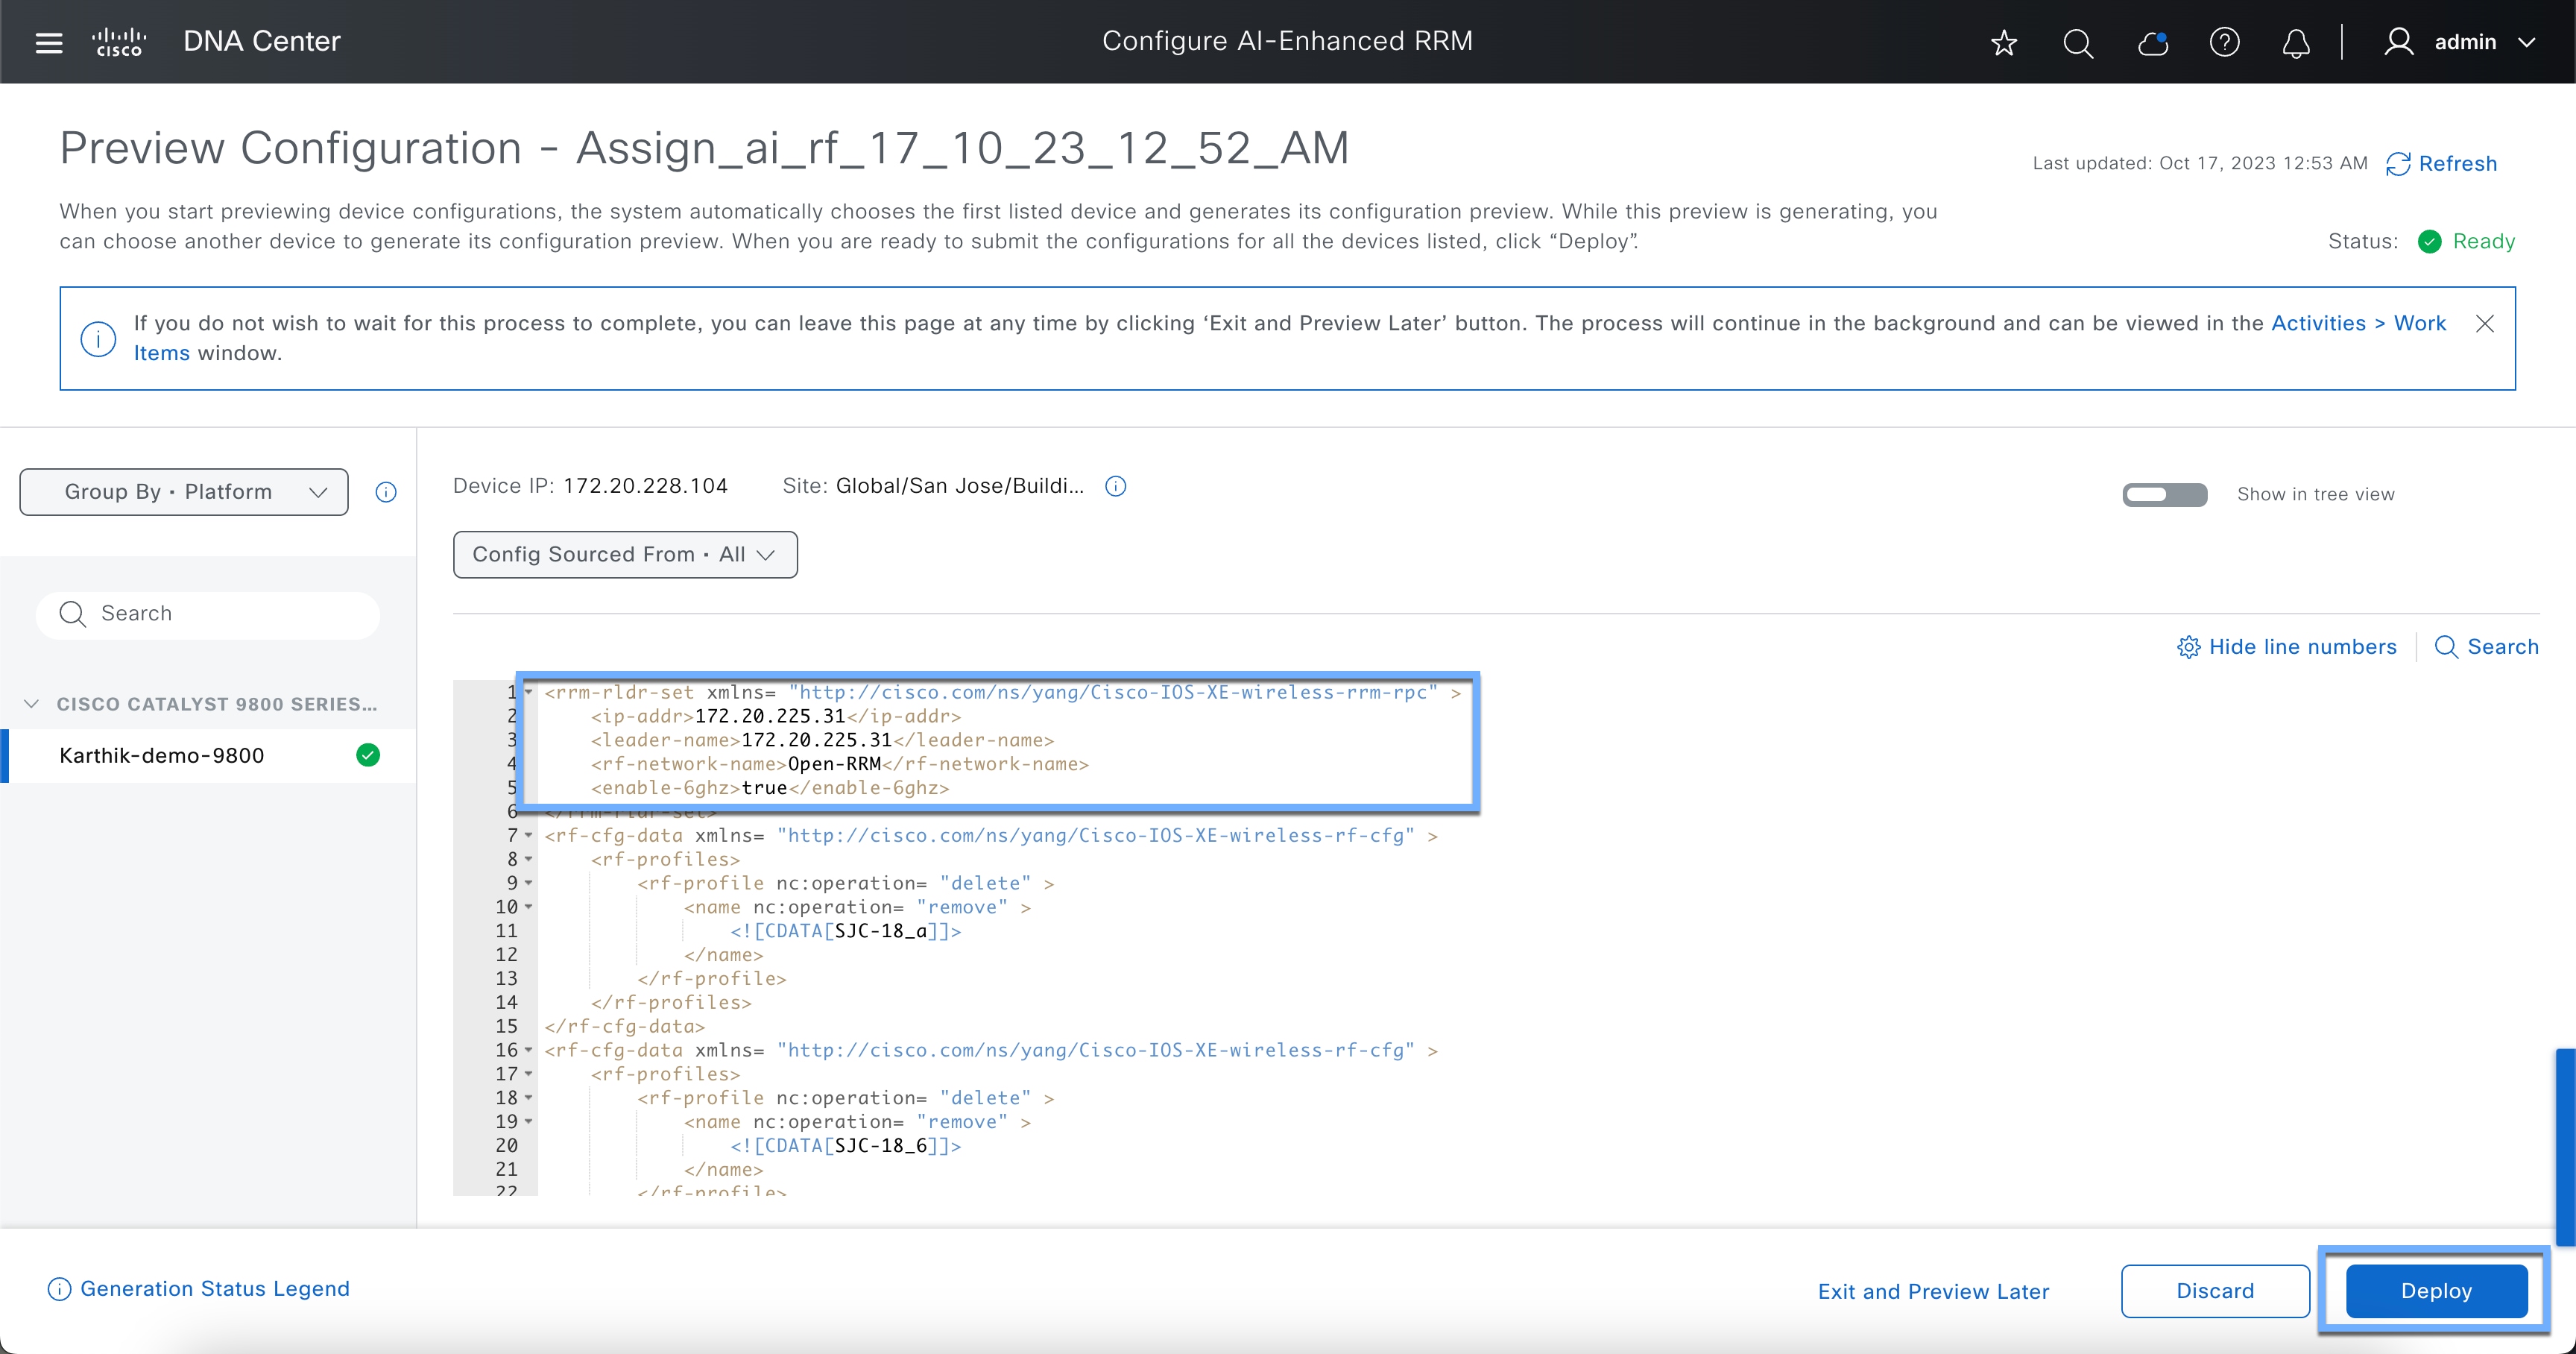The image size is (2576, 1354).
Task: Open the hamburger navigation menu
Action: point(48,42)
